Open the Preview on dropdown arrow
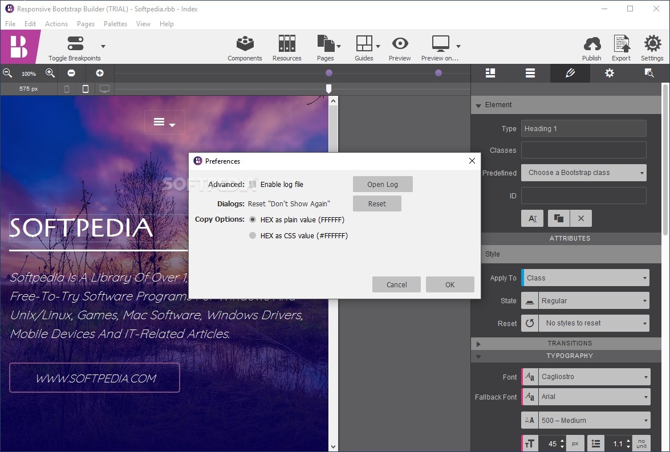This screenshot has width=670, height=452. [458, 46]
